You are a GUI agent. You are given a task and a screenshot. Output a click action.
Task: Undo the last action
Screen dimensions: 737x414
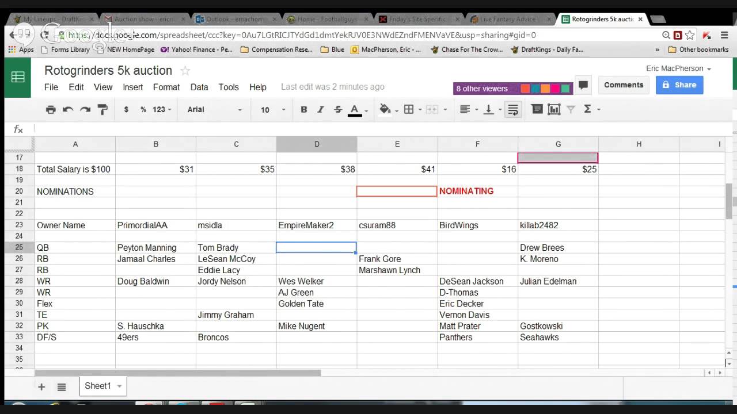point(68,109)
